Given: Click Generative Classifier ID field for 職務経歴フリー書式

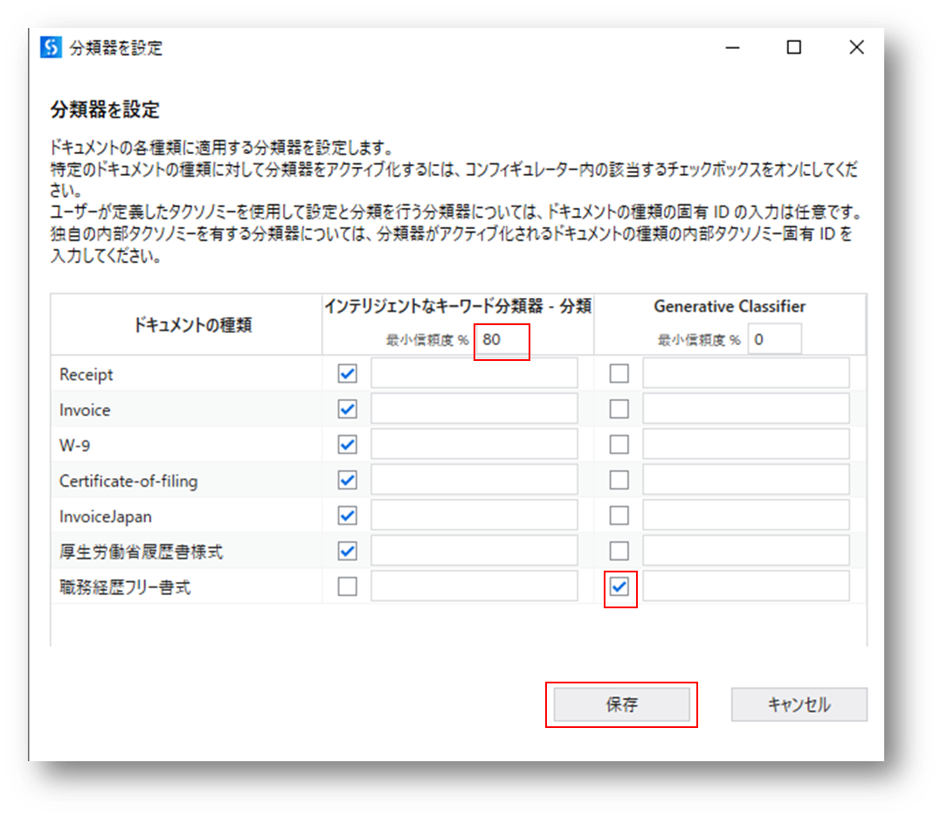Looking at the screenshot, I should pyautogui.click(x=746, y=586).
